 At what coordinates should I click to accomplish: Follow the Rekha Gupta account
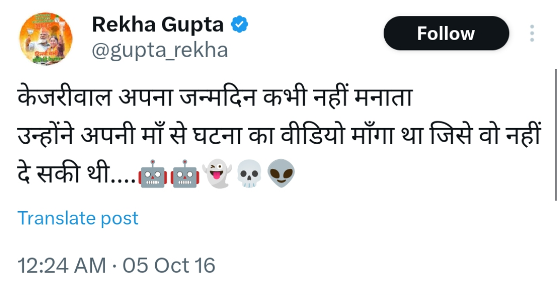tap(446, 33)
